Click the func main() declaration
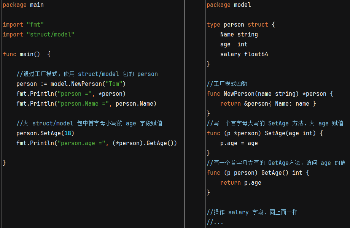350x228 pixels. point(26,54)
